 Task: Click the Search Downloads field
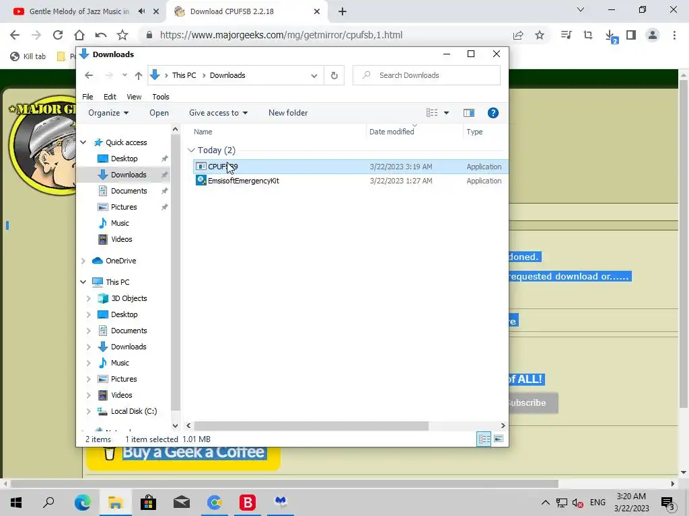pos(426,75)
